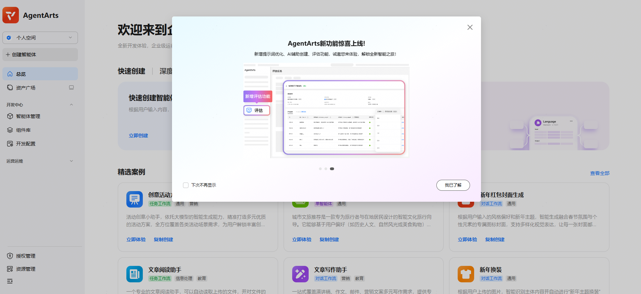Click the 快速创建 tab

(131, 71)
